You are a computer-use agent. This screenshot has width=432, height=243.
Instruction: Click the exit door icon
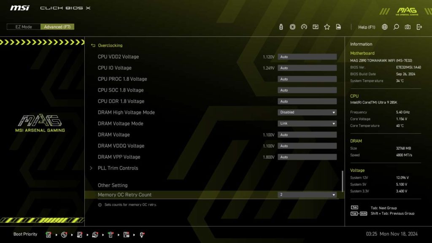(x=419, y=27)
